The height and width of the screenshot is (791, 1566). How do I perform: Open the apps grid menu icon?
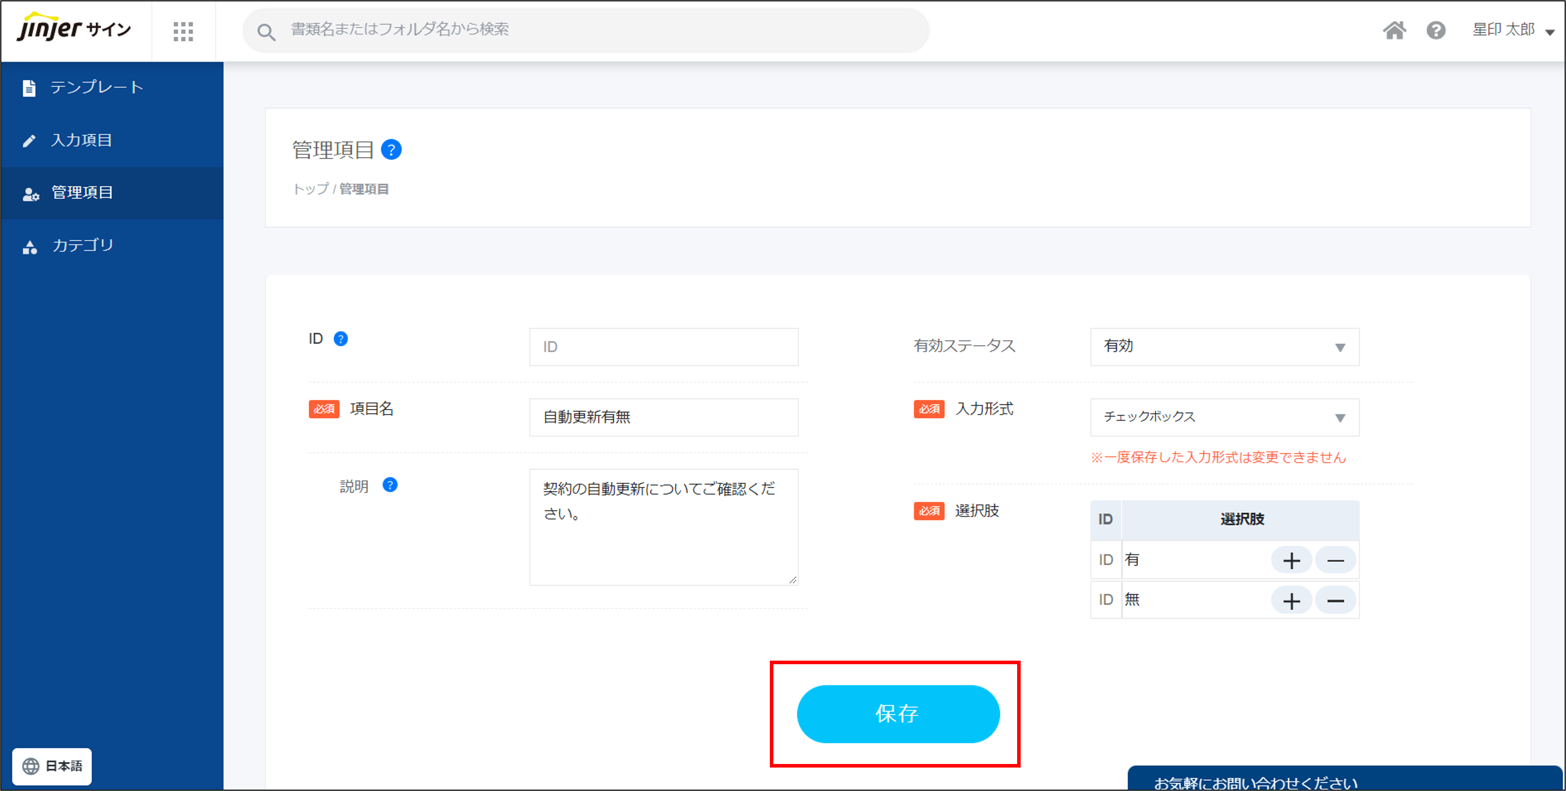coord(183,31)
